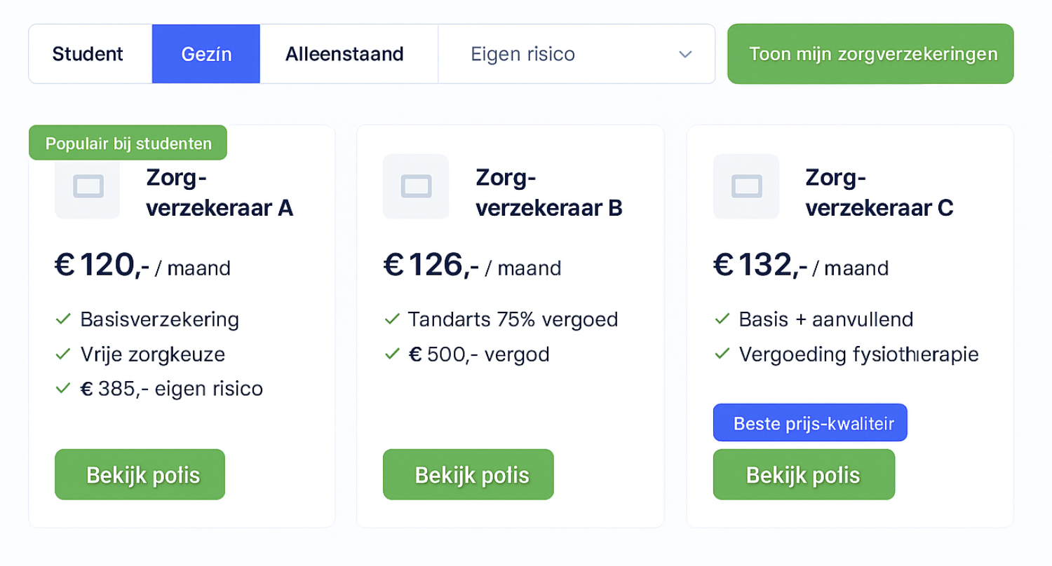Open the policy for Zorgverzekeraar B
The height and width of the screenshot is (566, 1052).
pos(468,474)
